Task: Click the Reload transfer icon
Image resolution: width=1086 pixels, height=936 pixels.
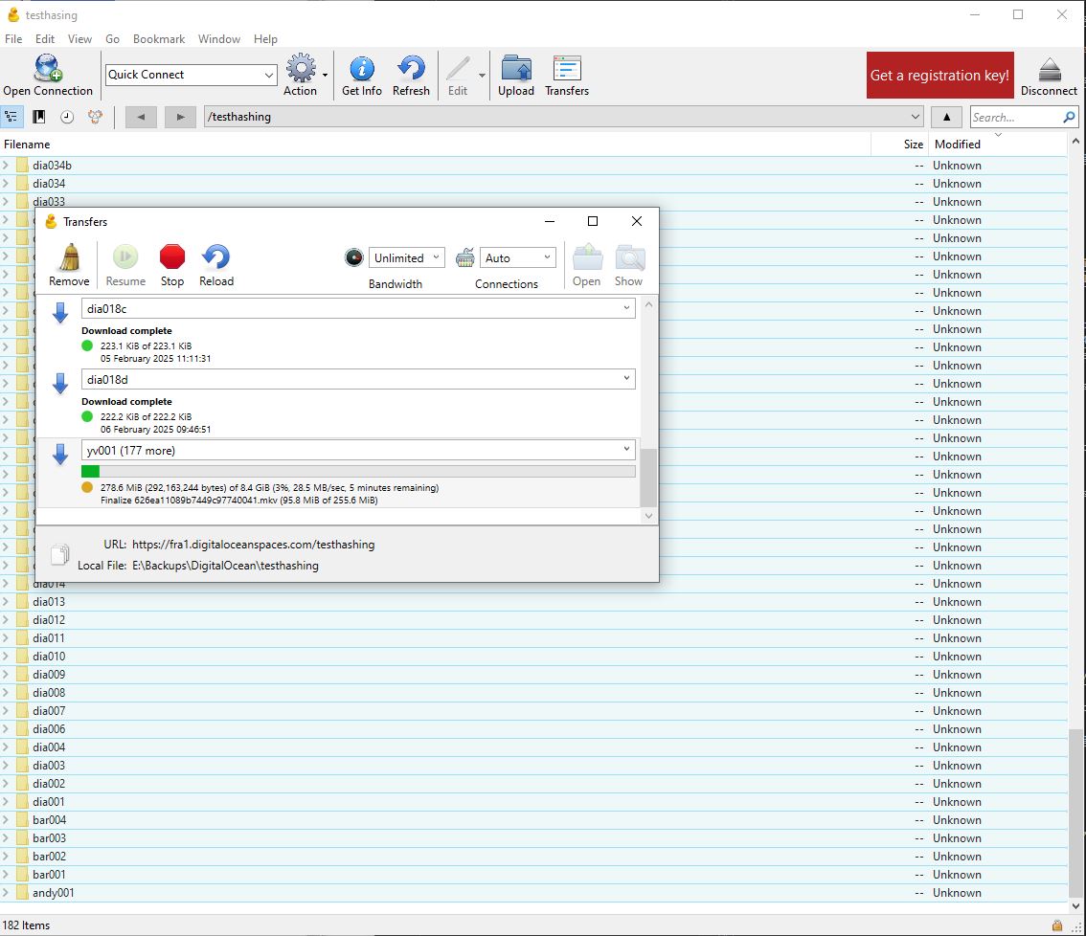Action: [x=215, y=257]
